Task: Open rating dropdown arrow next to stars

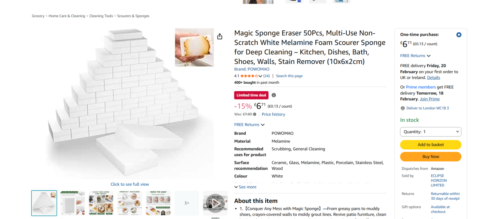Action: click(261, 76)
